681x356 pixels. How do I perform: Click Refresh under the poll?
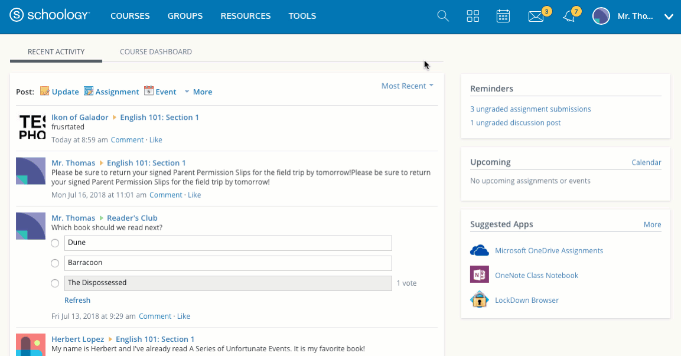(x=77, y=301)
